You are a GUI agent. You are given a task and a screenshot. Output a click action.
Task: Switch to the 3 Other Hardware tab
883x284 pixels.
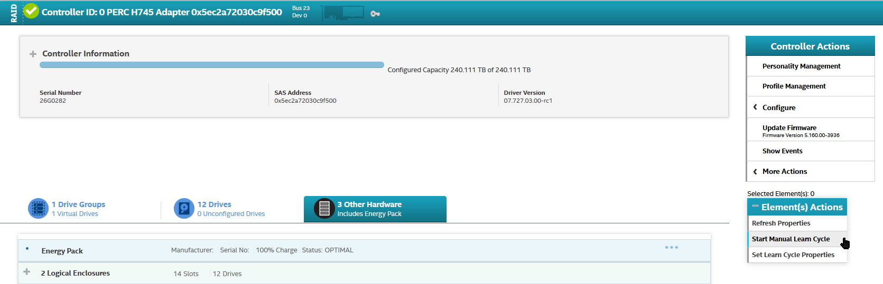point(375,209)
